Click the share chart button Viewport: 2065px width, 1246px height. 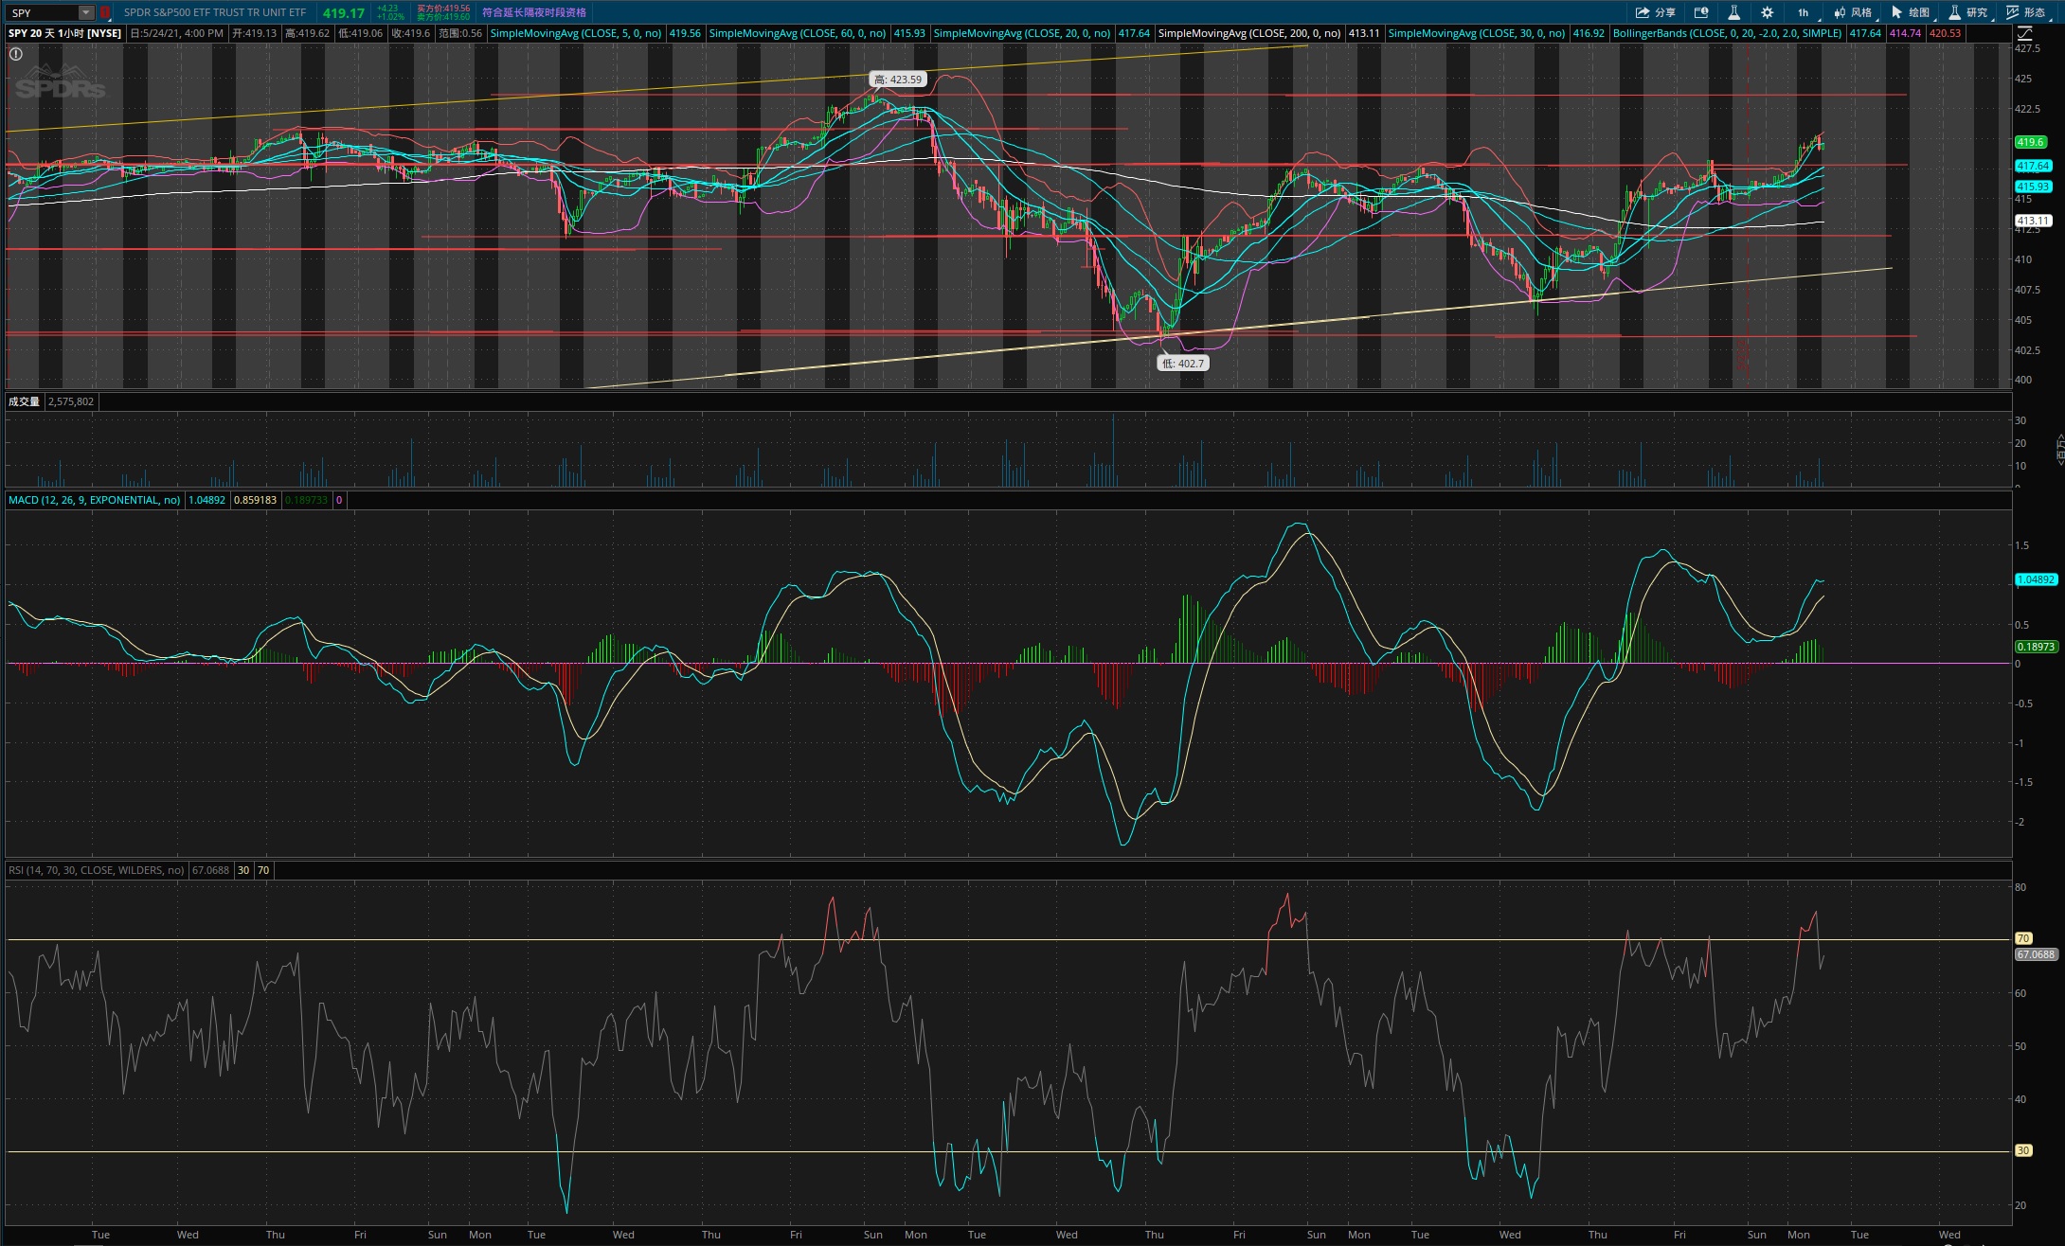coord(1656,12)
